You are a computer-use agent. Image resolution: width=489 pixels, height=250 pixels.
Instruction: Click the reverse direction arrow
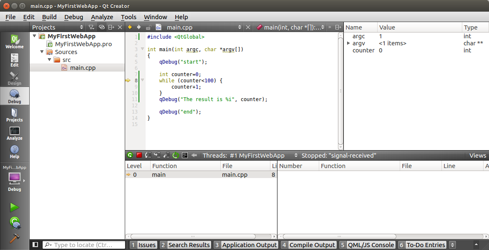click(194, 155)
